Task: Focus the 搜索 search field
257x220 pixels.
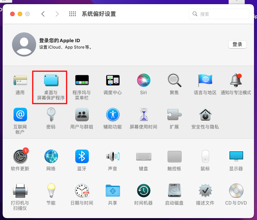Action: 219,14
